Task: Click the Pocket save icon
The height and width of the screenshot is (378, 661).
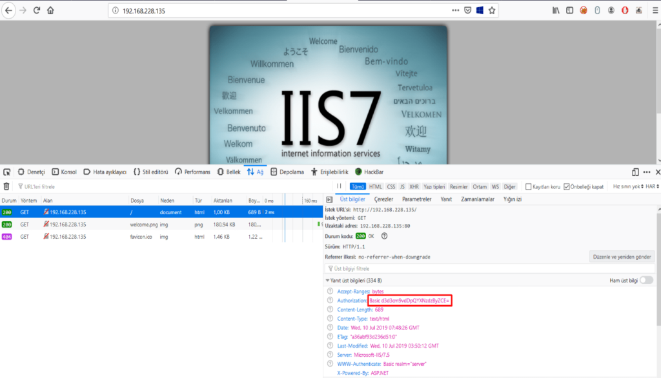Action: click(467, 10)
